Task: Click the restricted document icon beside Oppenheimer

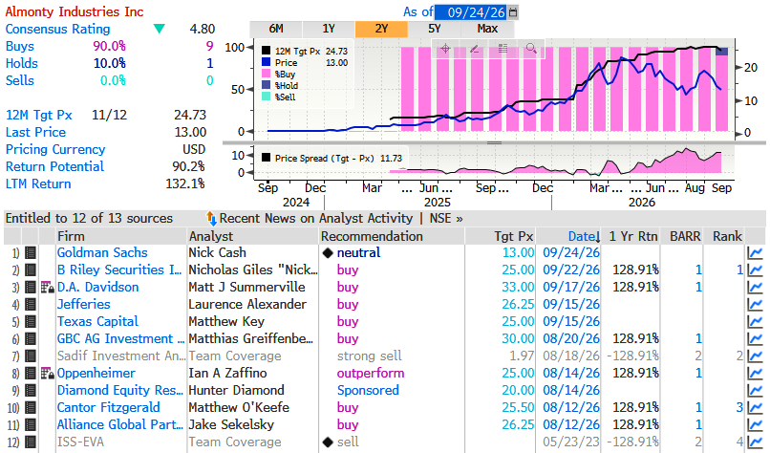Action: pos(47,373)
